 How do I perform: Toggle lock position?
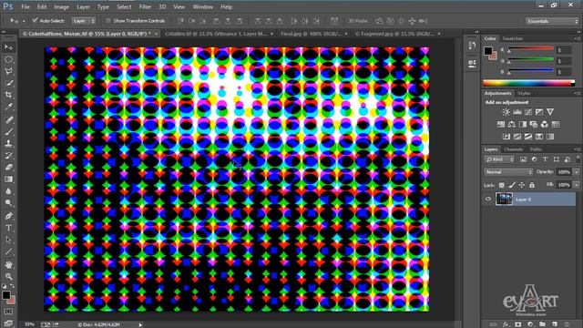522,185
